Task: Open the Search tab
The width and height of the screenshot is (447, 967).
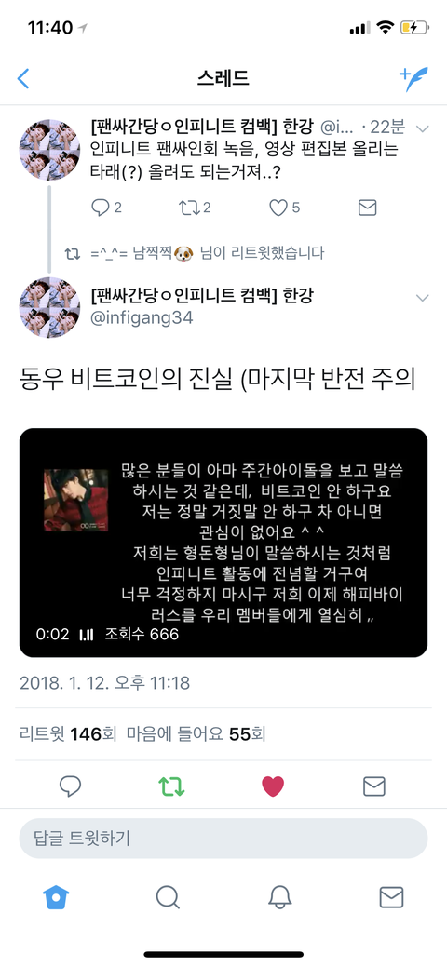Action: (168, 897)
